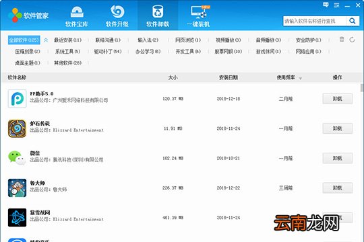Click the search magnifier icon
The width and height of the screenshot is (364, 242).
pos(353,21)
